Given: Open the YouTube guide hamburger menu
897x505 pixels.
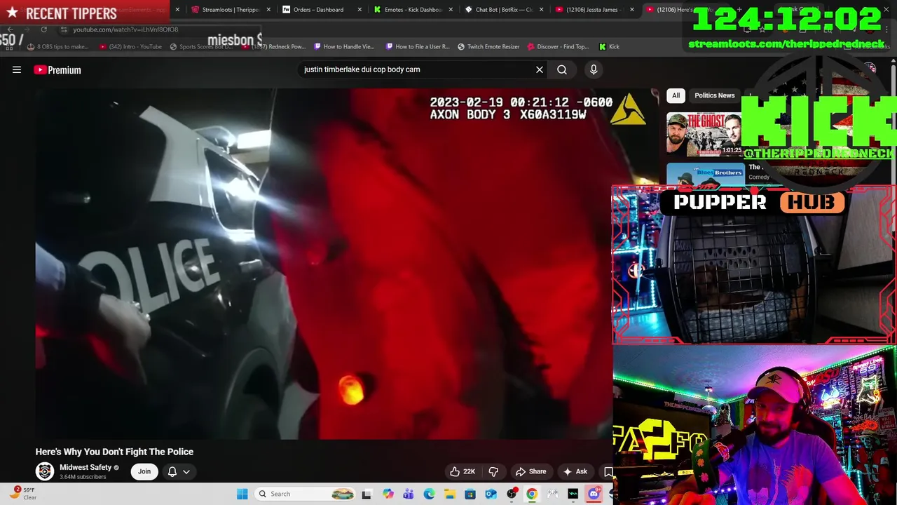Looking at the screenshot, I should (x=17, y=69).
